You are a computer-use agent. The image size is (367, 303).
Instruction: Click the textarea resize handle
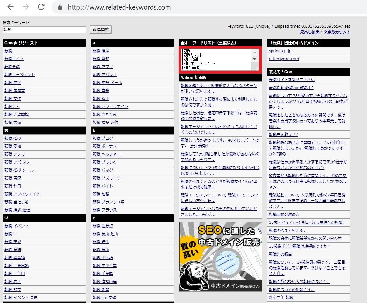click(256, 68)
